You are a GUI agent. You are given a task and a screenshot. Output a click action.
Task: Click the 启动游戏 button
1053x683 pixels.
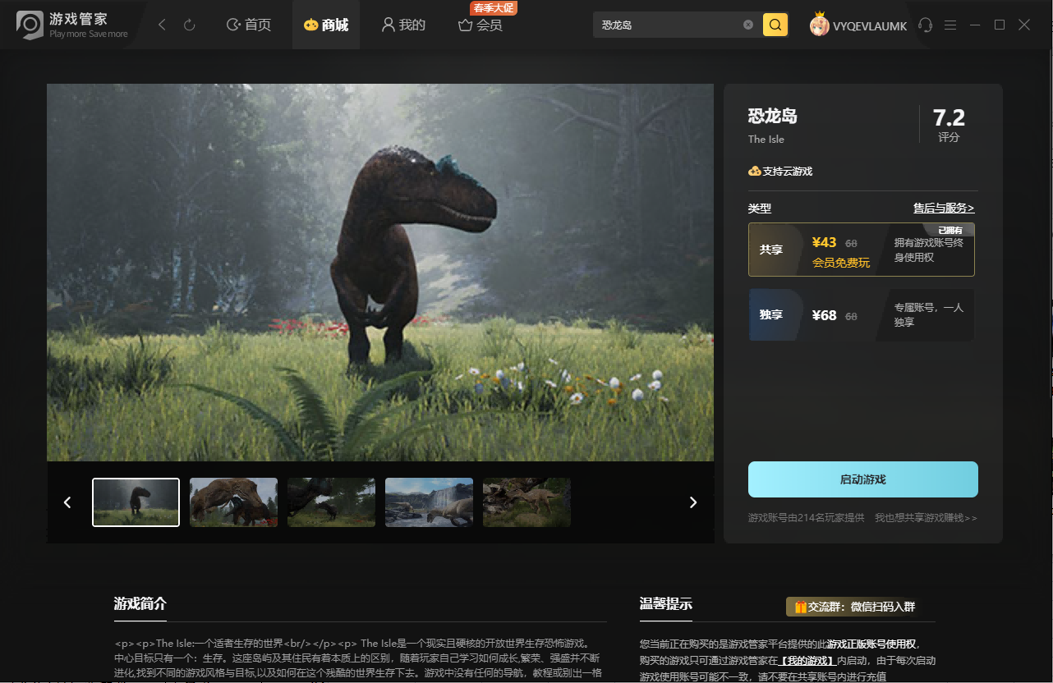point(863,479)
